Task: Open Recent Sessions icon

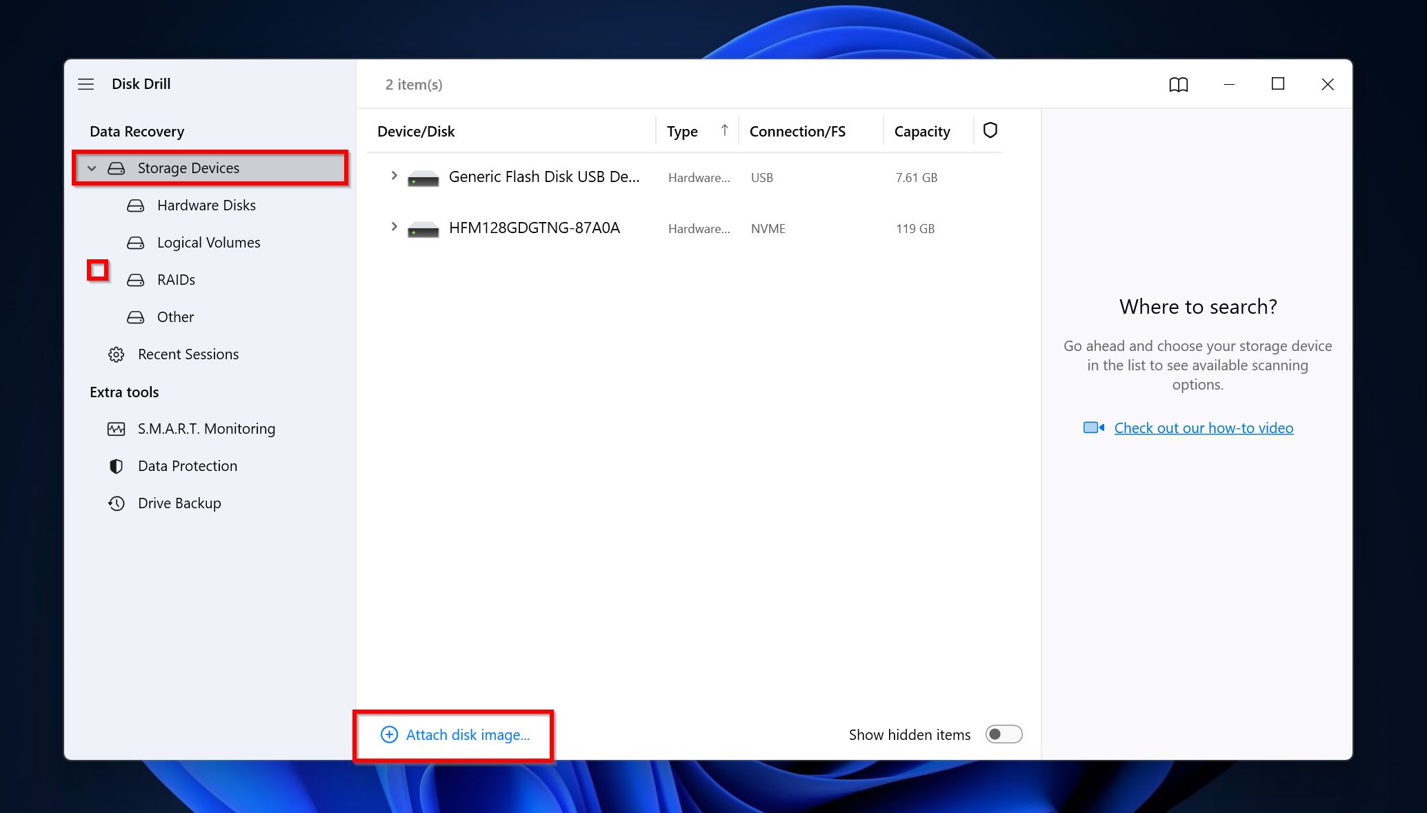Action: tap(117, 354)
